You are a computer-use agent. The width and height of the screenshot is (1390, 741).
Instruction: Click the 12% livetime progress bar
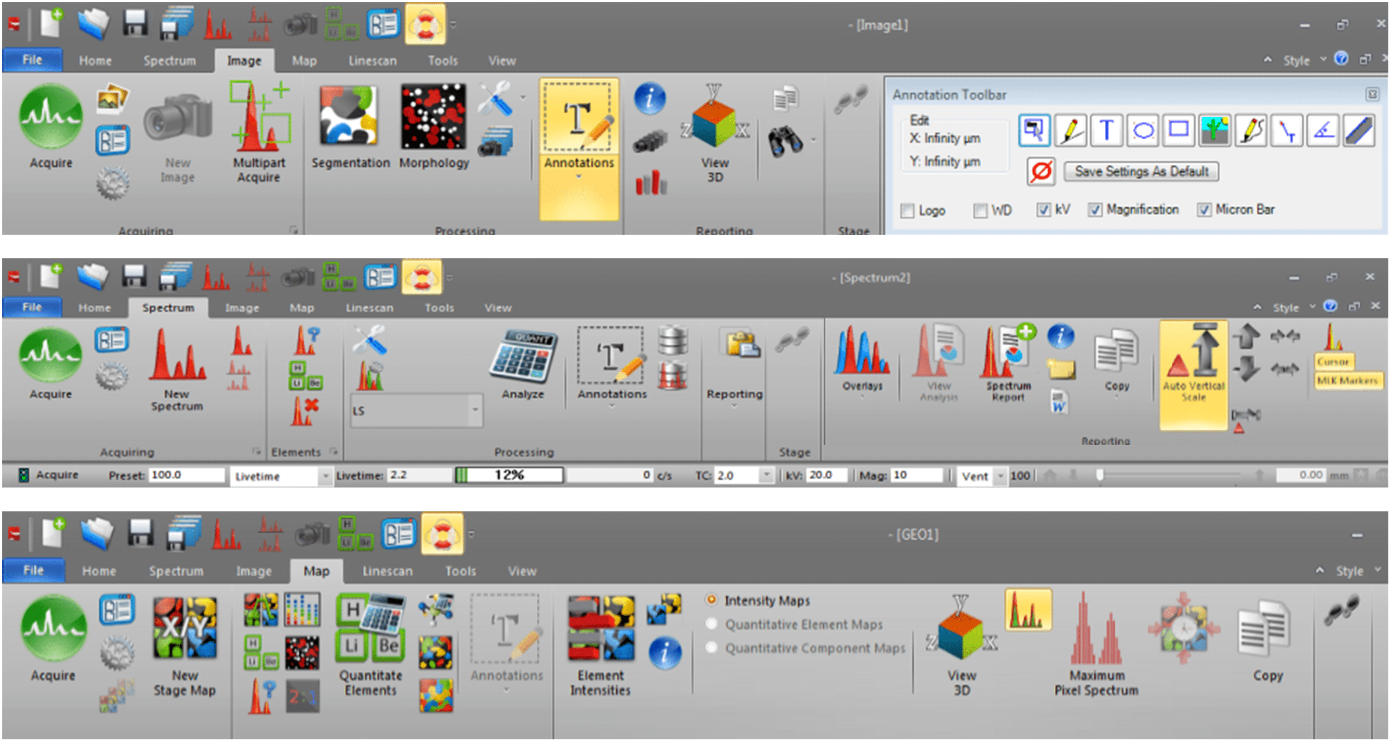pyautogui.click(x=509, y=475)
